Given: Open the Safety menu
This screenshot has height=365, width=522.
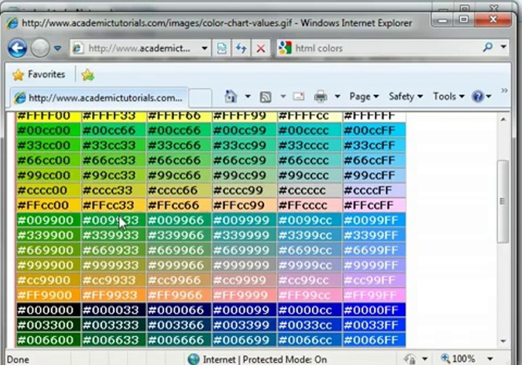Looking at the screenshot, I should coord(406,97).
